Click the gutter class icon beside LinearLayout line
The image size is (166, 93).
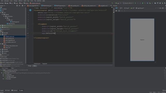click(x=30, y=10)
